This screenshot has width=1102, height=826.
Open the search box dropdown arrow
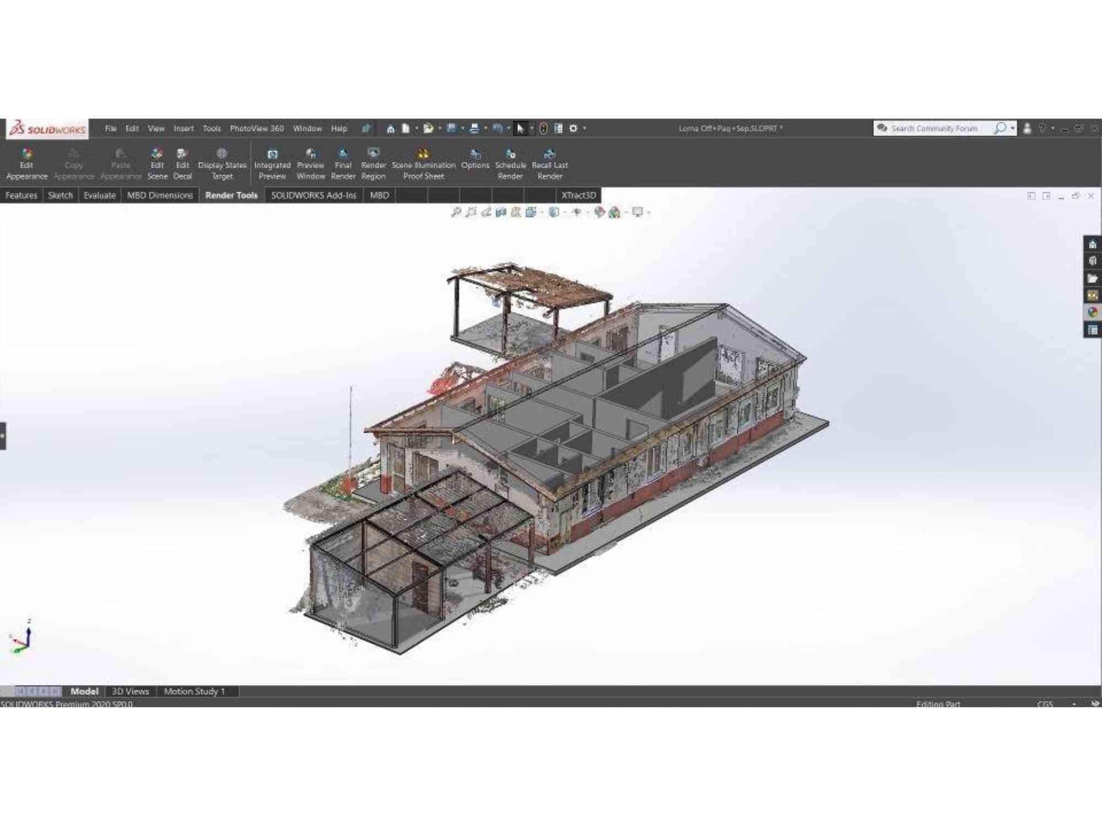click(1013, 128)
